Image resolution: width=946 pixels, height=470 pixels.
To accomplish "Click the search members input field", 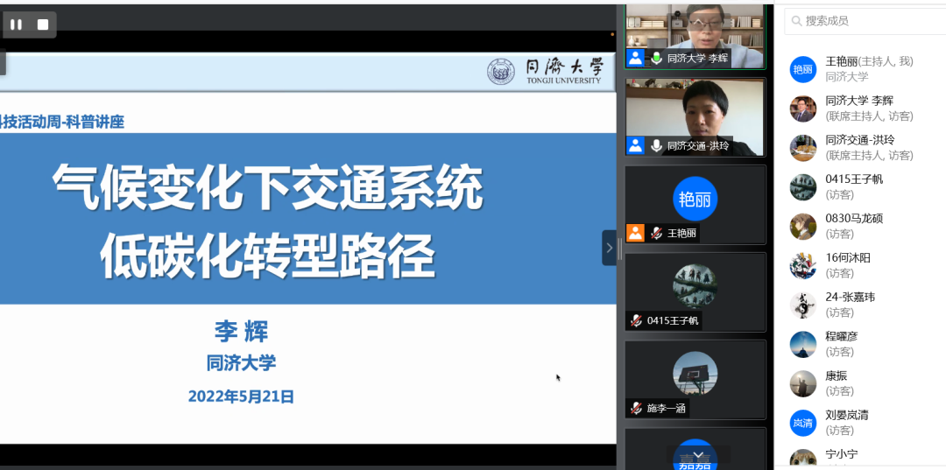I will click(867, 21).
